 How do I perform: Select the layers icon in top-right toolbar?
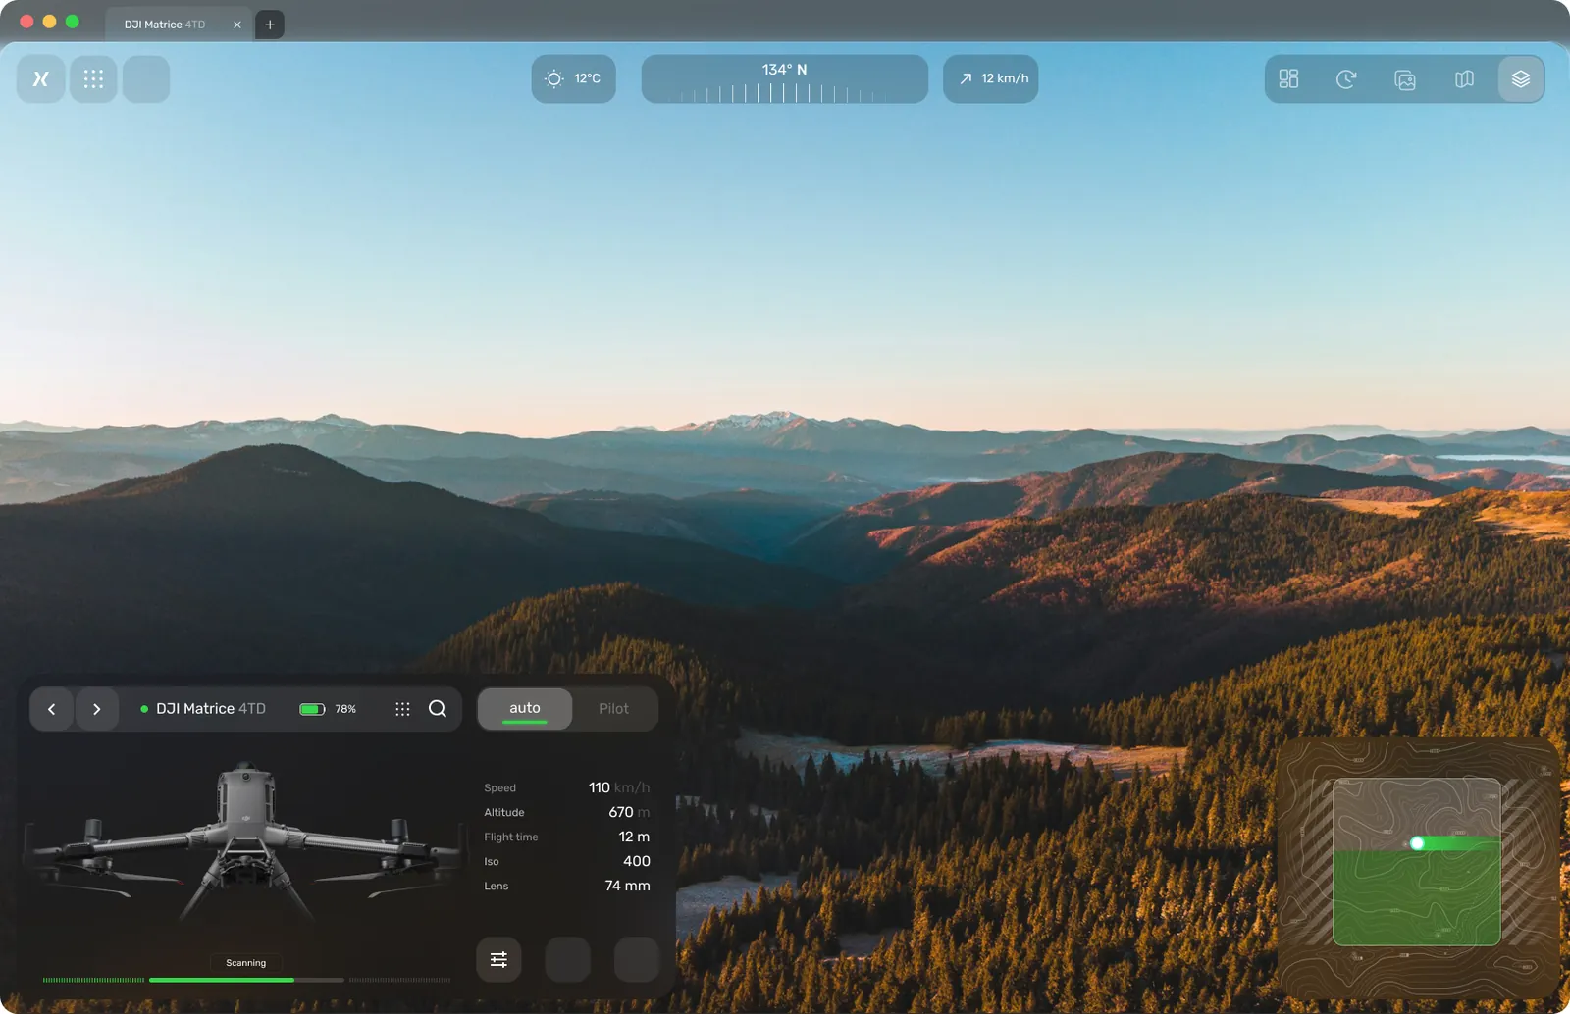(1521, 78)
